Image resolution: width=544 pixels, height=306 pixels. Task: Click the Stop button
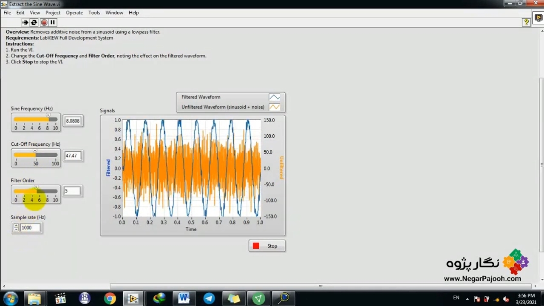pyautogui.click(x=267, y=246)
